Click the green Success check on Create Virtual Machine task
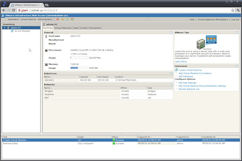This screenshot has width=242, height=161. pyautogui.click(x=114, y=140)
